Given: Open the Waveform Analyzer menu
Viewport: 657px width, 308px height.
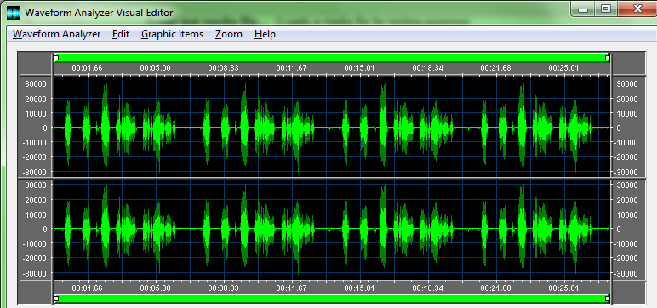Looking at the screenshot, I should click(56, 34).
